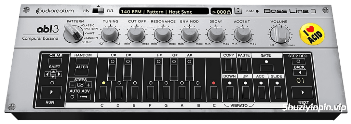This screenshot has width=351, height=124.
Task: Toggle the GATE button
Action: (x=267, y=68)
